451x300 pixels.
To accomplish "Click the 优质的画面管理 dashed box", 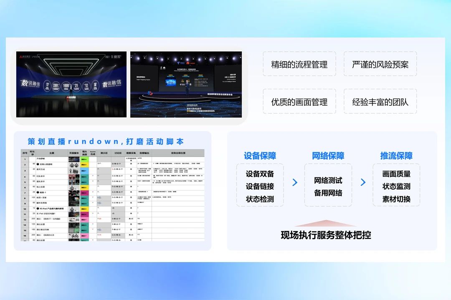I will (299, 102).
